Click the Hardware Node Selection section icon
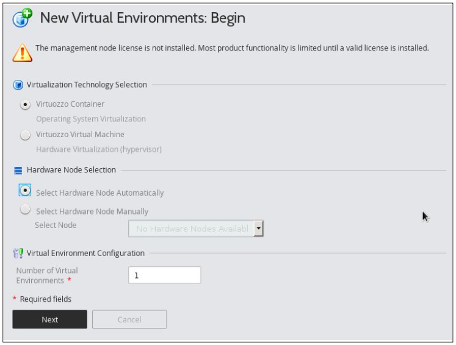456x345 pixels. point(18,170)
